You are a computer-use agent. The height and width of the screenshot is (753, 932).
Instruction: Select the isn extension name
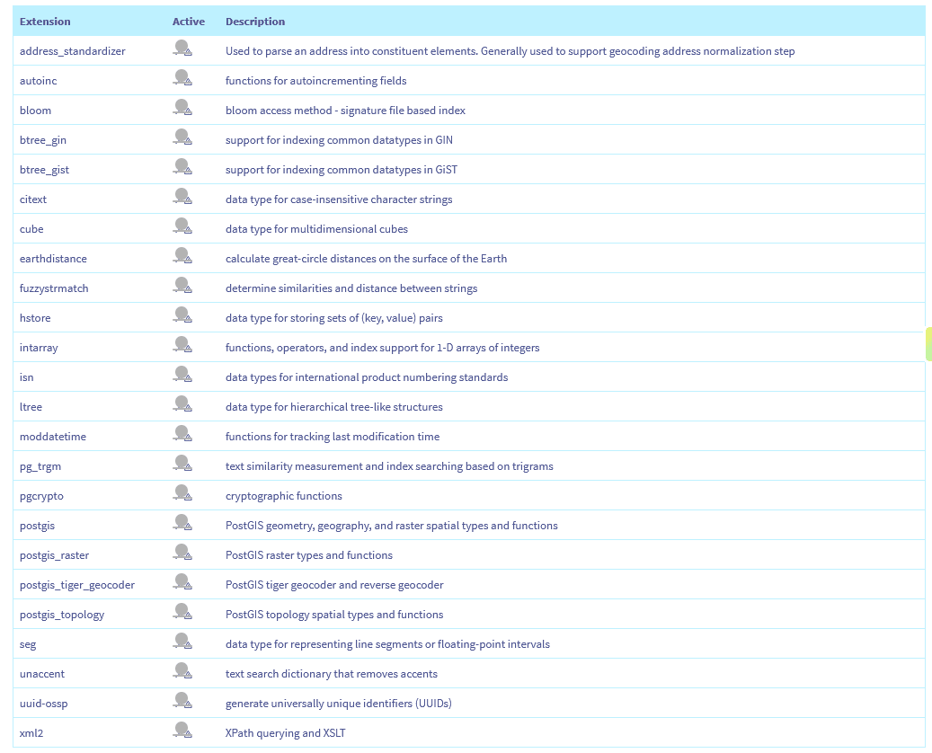click(x=26, y=377)
